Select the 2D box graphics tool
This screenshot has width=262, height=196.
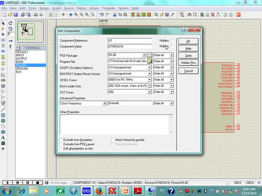tap(3, 115)
